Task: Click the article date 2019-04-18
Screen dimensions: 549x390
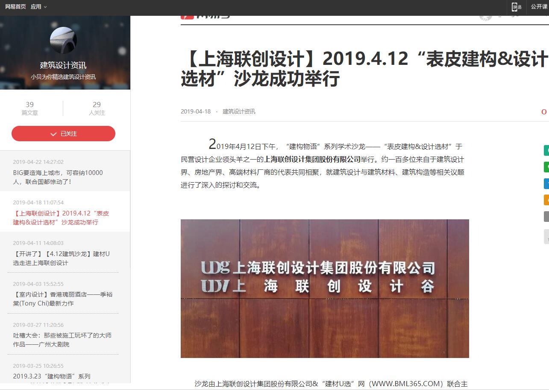Action: [196, 111]
